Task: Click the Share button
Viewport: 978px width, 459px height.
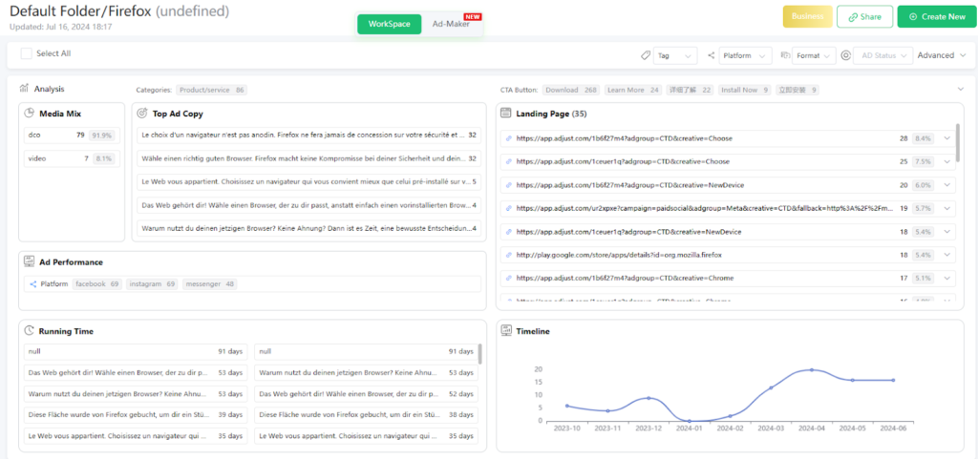Action: coord(864,16)
